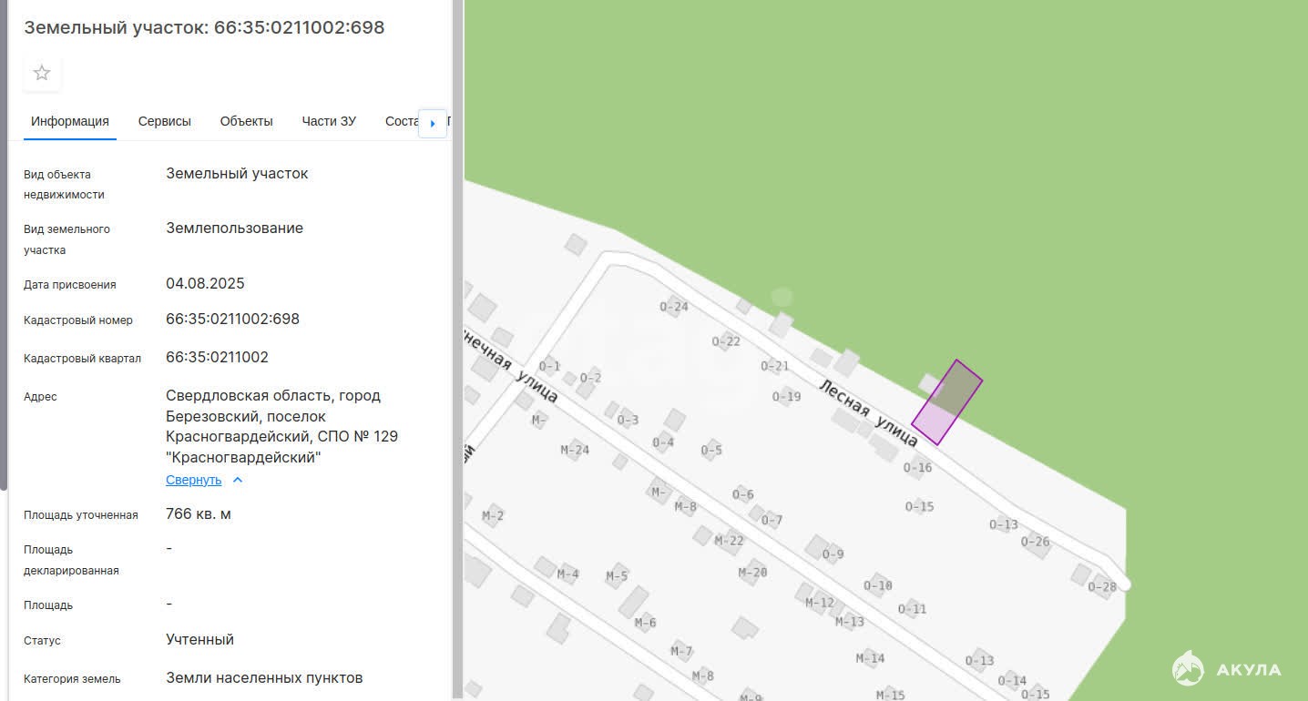Switch to the Сервисы tab
The height and width of the screenshot is (701, 1308).
[165, 121]
